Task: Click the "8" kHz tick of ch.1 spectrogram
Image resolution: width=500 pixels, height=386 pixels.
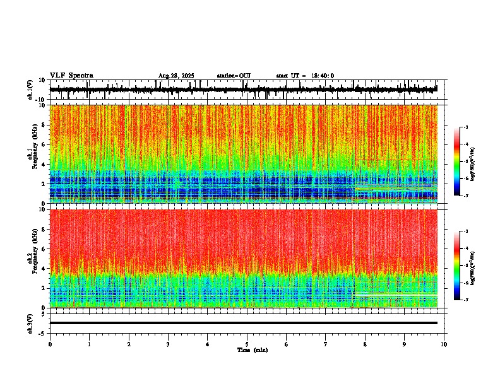Action: pyautogui.click(x=44, y=125)
